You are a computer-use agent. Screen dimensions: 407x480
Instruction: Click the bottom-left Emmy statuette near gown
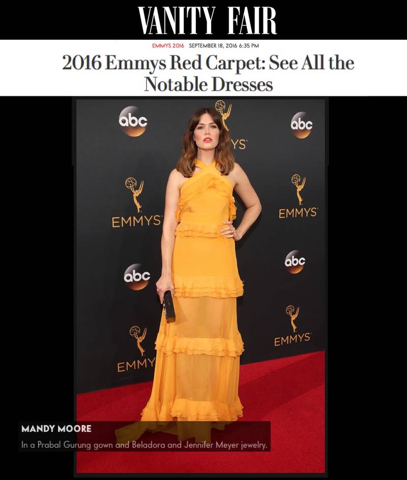(138, 340)
